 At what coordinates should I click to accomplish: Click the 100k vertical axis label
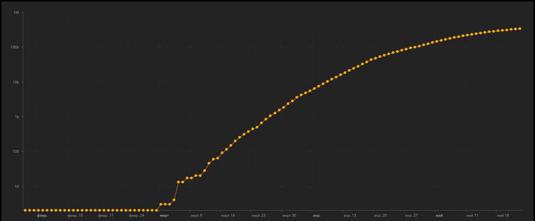pyautogui.click(x=15, y=47)
